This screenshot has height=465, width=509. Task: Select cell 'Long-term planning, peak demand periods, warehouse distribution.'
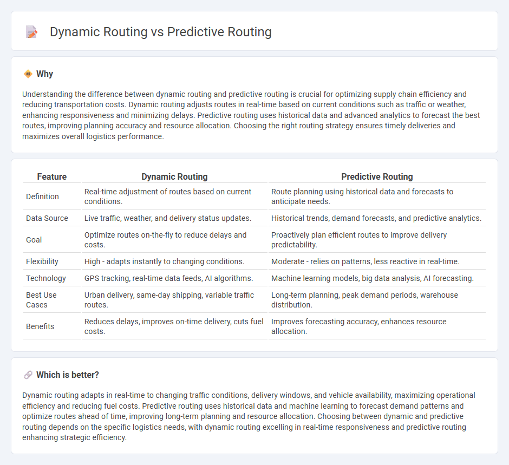pos(377,300)
